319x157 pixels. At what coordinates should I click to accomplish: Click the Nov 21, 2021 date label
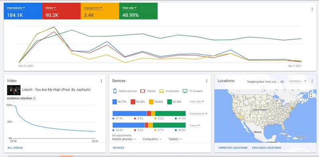pos(26,66)
